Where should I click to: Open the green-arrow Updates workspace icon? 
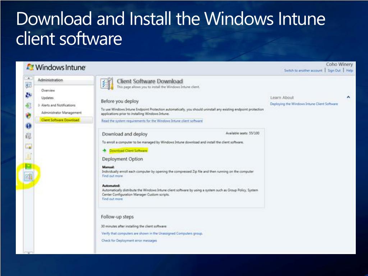pyautogui.click(x=28, y=105)
